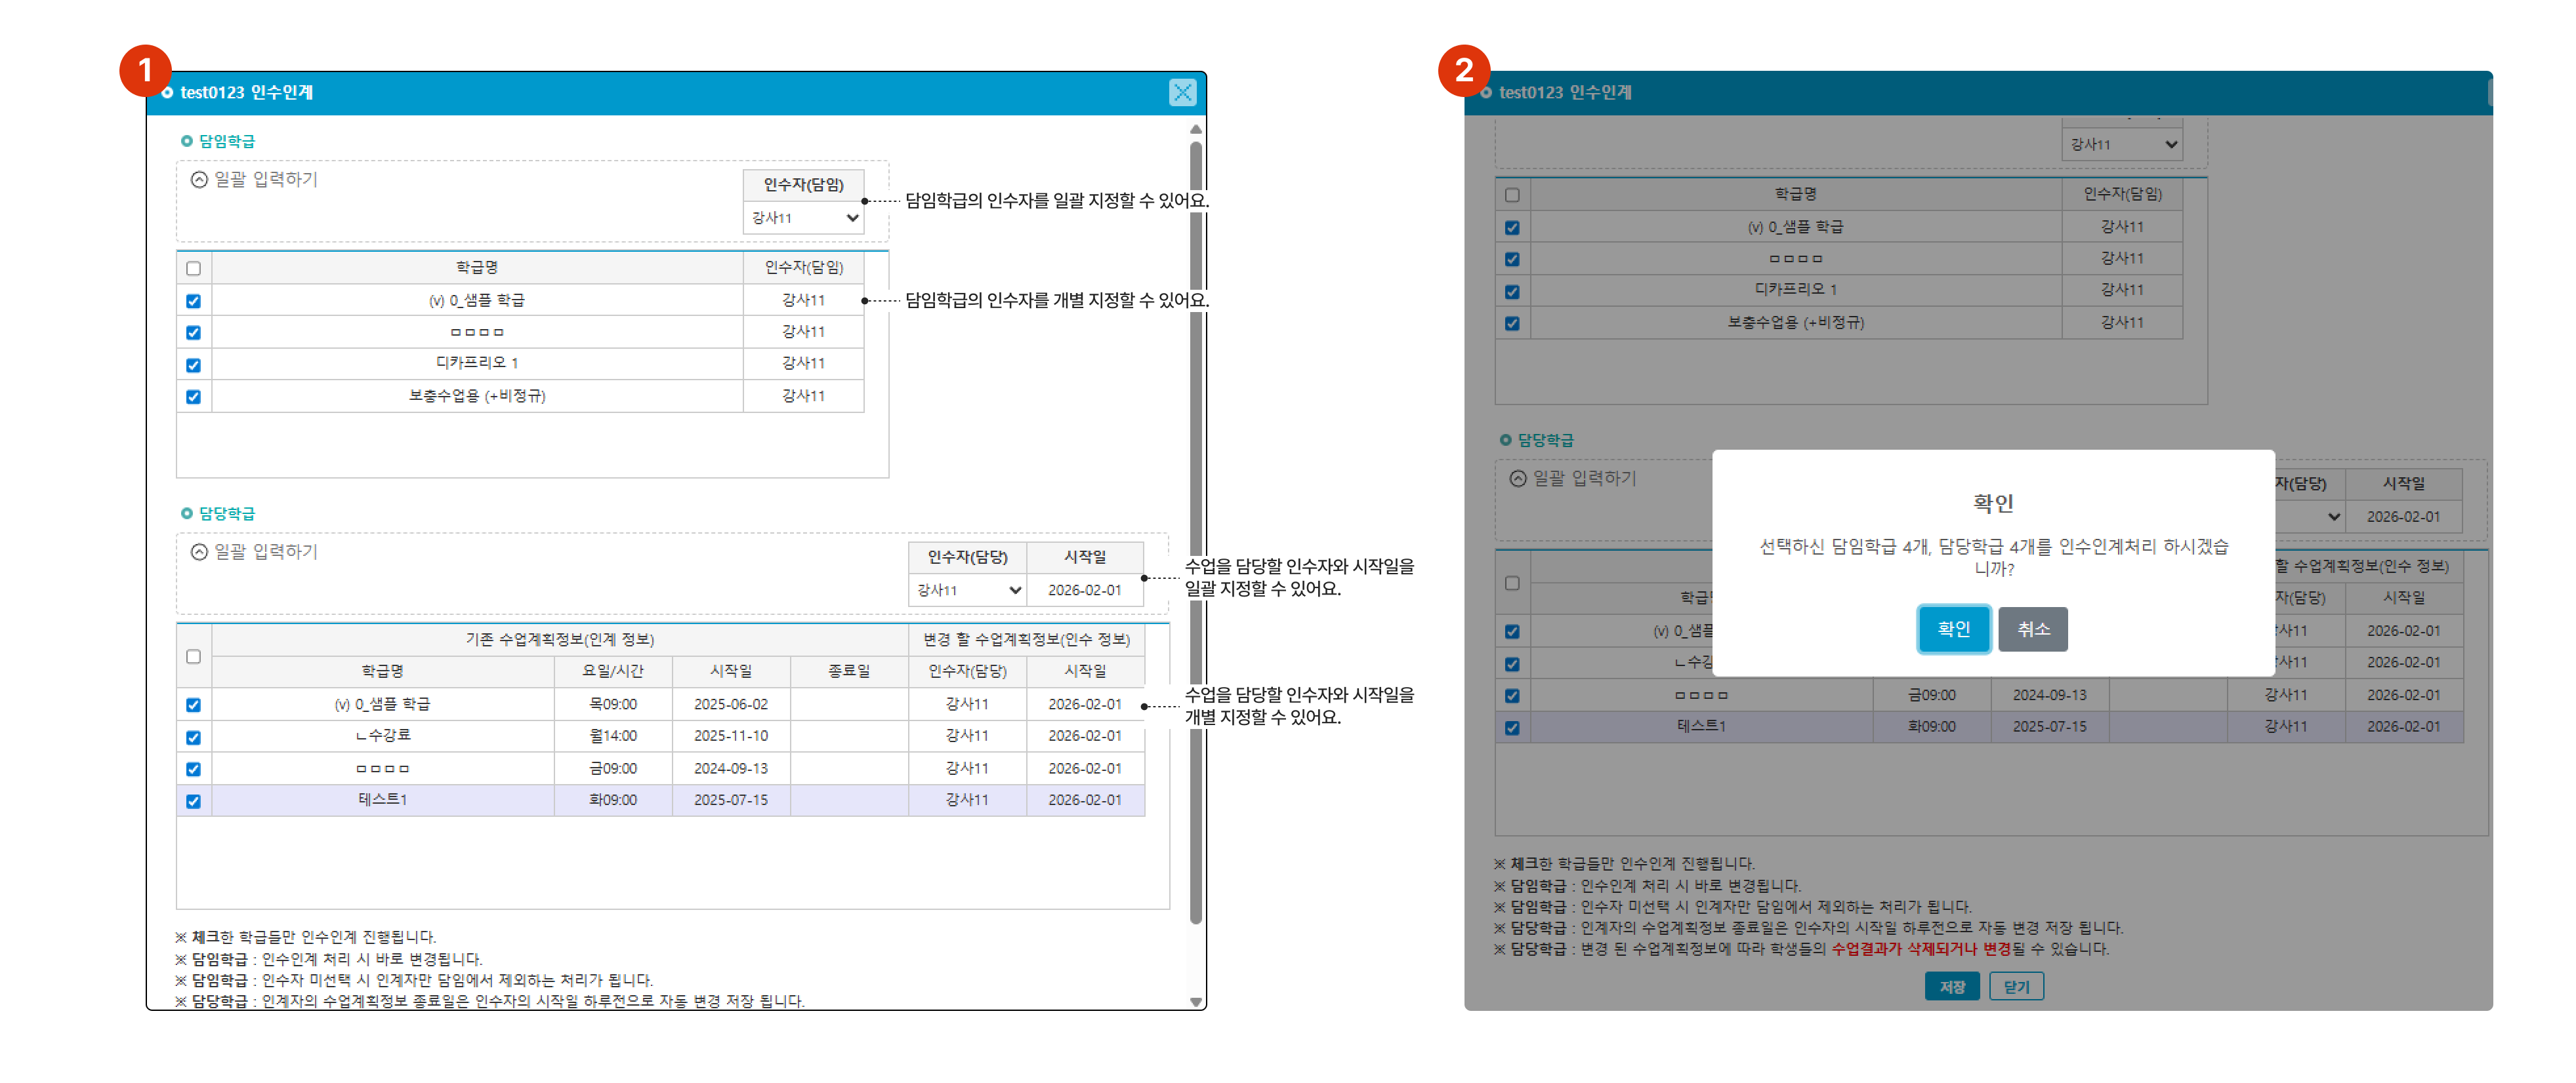Toggle select-all checkbox in 담당학급 table
2576x1083 pixels.
click(194, 656)
